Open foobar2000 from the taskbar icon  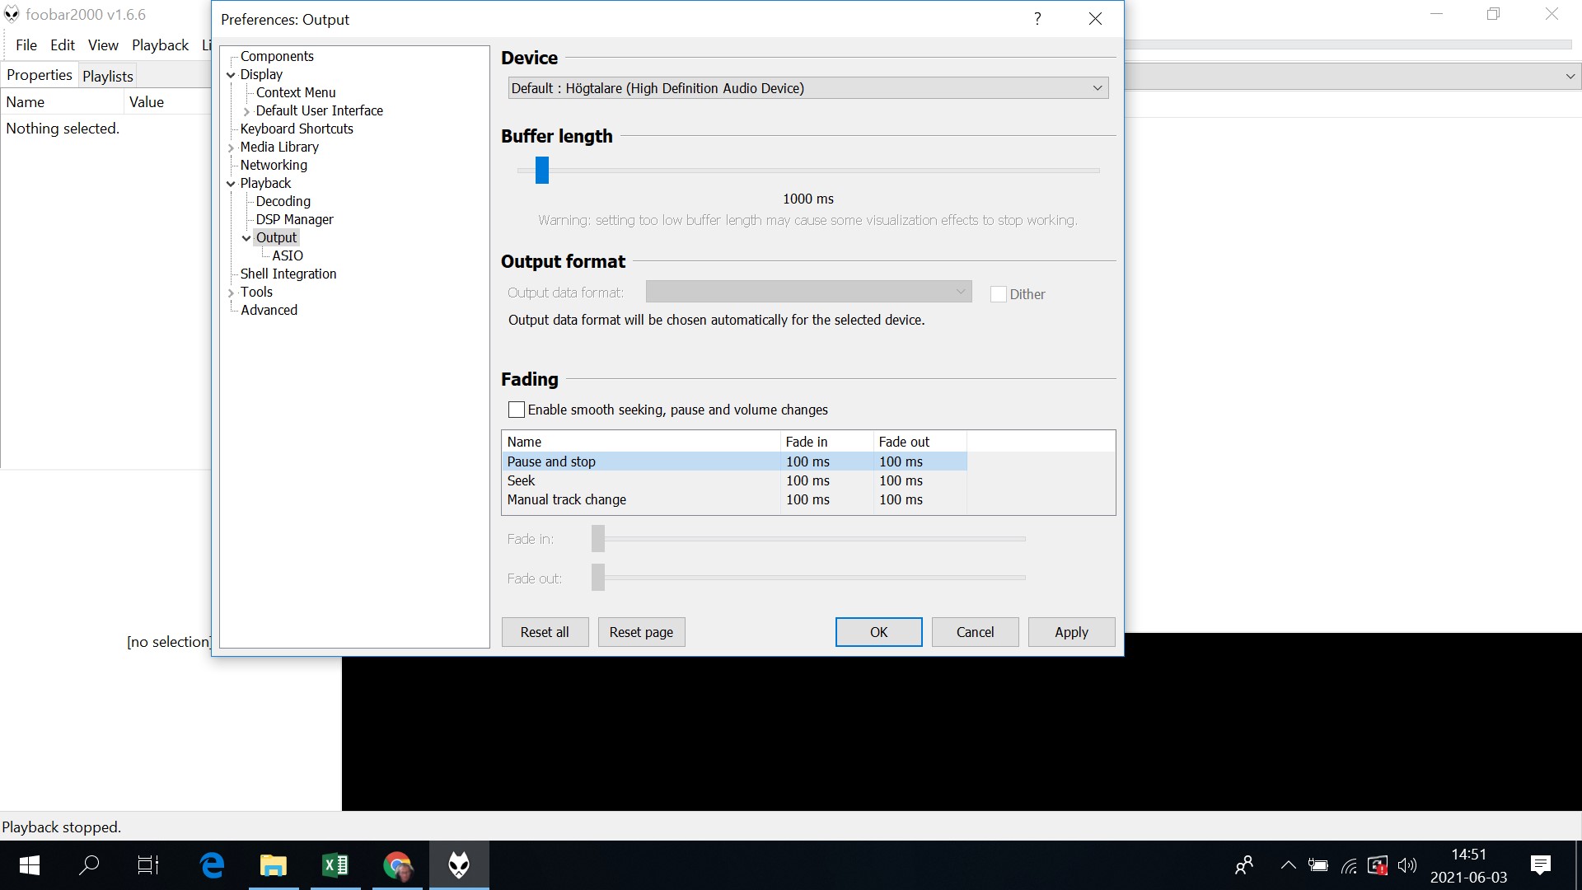pyautogui.click(x=458, y=865)
